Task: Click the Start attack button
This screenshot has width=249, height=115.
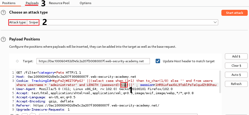Action: pos(234,13)
